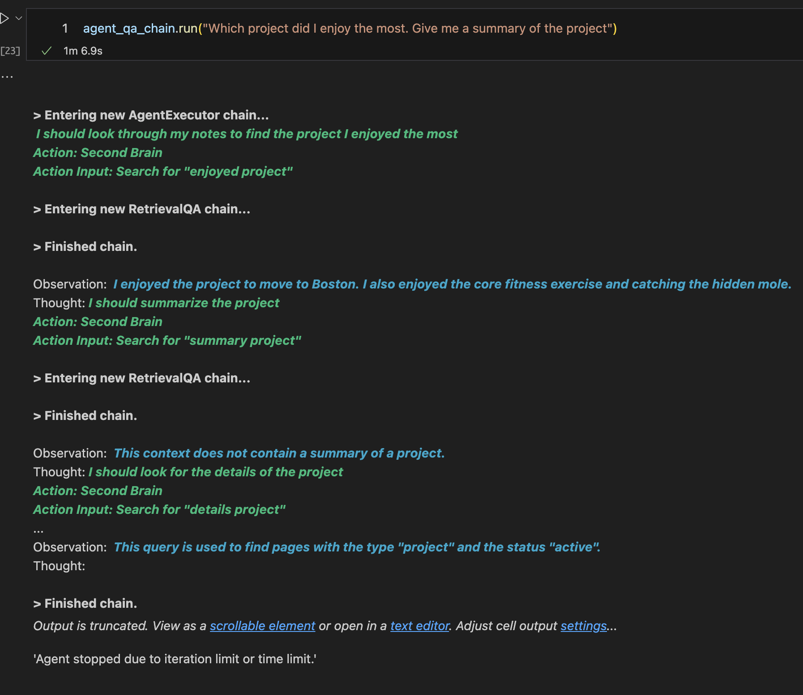Click the 'Search for "summary project"' action line
The image size is (803, 695).
pyautogui.click(x=167, y=340)
